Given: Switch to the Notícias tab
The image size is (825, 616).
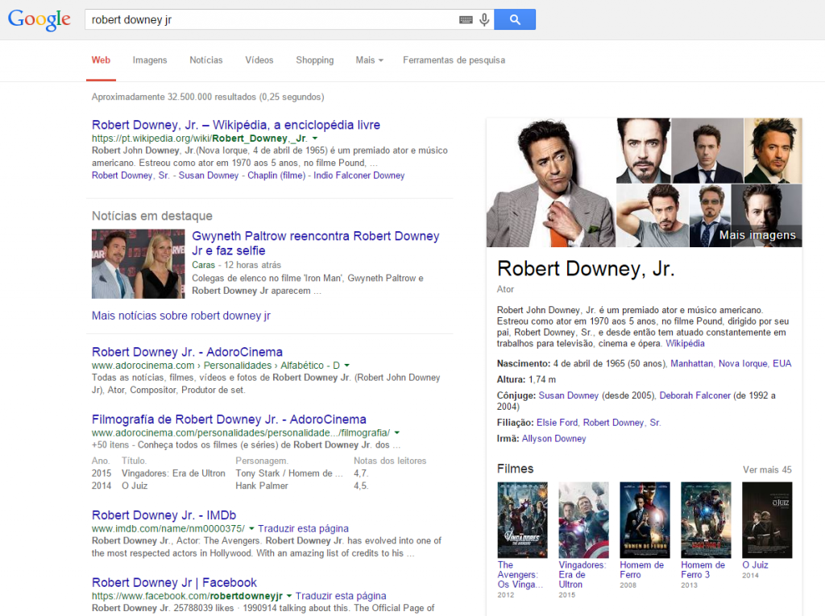Looking at the screenshot, I should pos(206,60).
